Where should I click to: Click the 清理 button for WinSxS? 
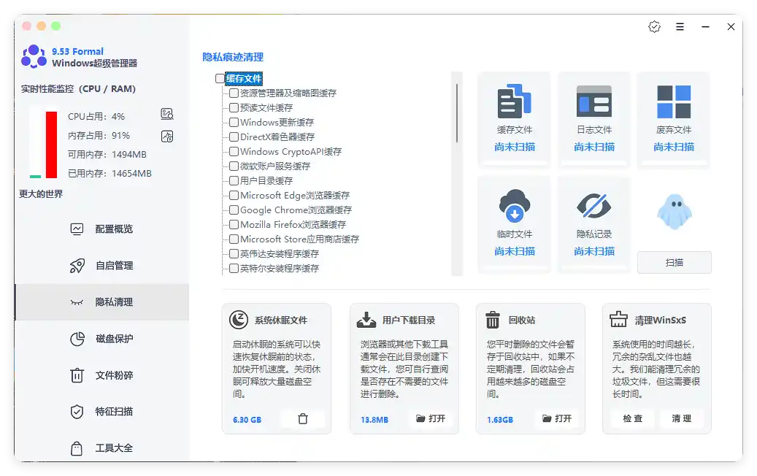(x=682, y=418)
